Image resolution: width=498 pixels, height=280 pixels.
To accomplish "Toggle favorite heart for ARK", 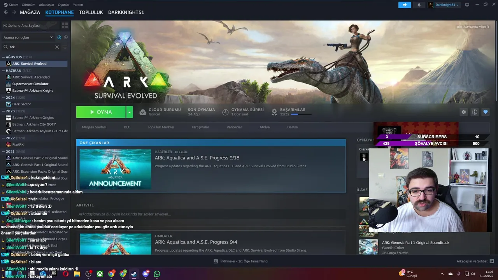I will coord(485,112).
